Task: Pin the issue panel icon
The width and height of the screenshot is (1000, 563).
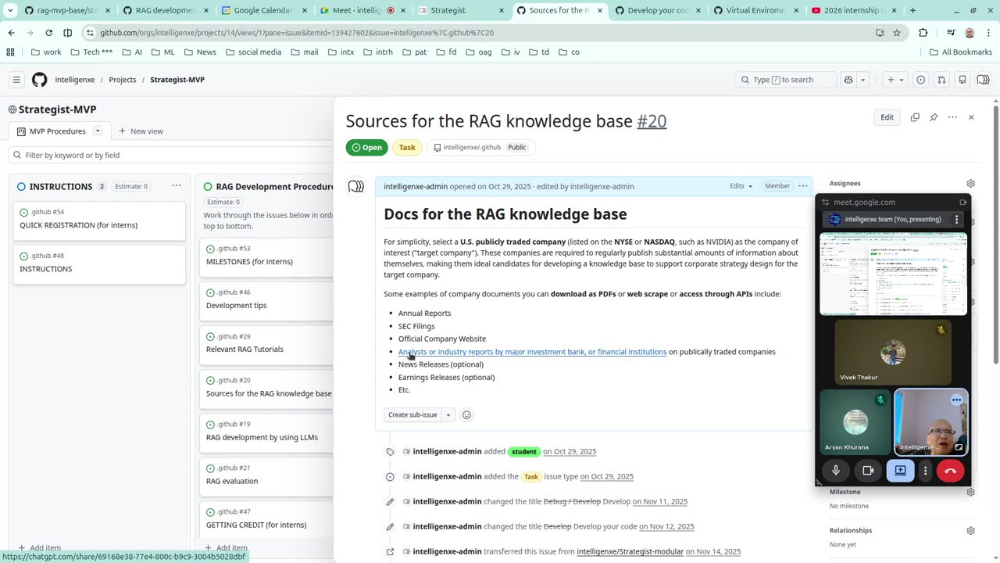Action: [934, 117]
